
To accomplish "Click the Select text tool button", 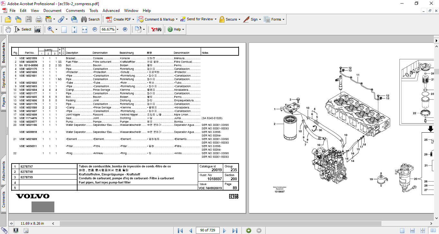I will point(23,30).
